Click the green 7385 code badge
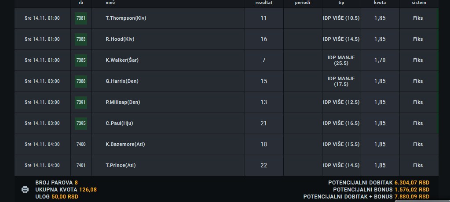 pyautogui.click(x=81, y=60)
